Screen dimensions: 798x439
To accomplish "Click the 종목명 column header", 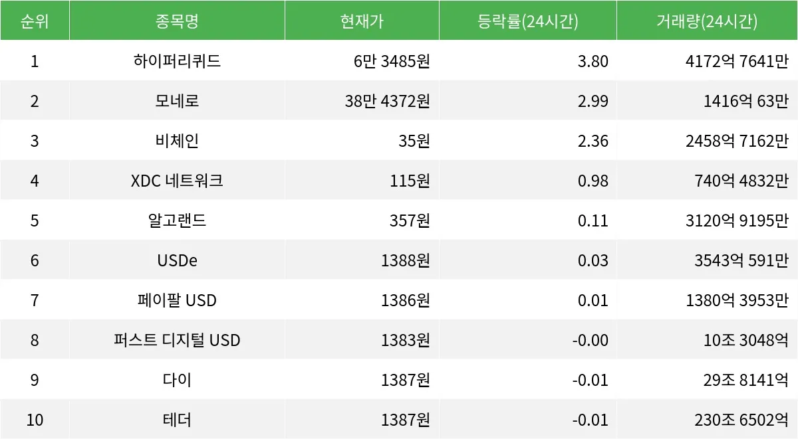I will pyautogui.click(x=177, y=21).
